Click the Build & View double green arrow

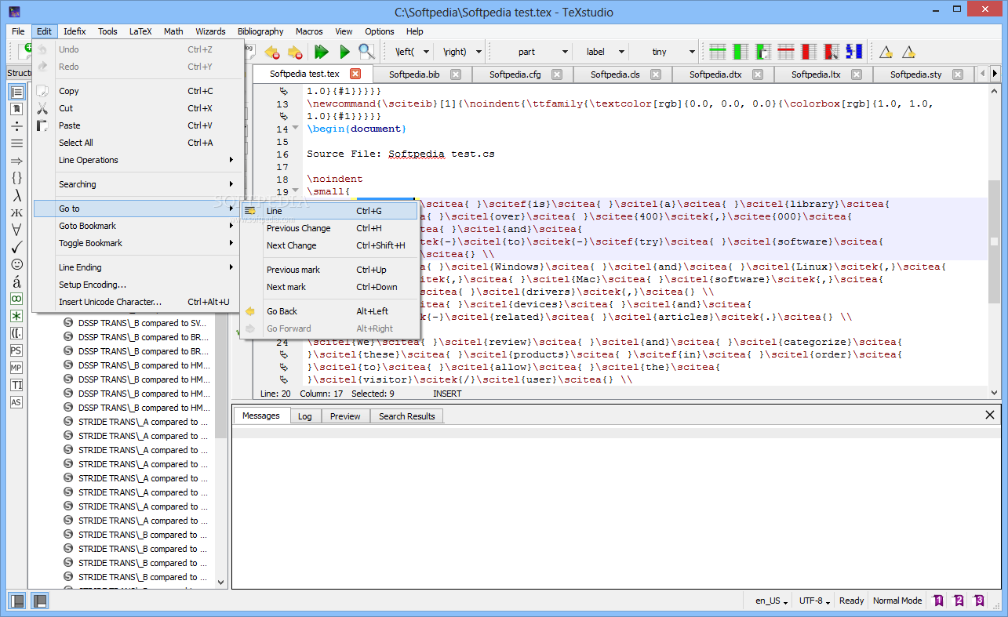[321, 52]
